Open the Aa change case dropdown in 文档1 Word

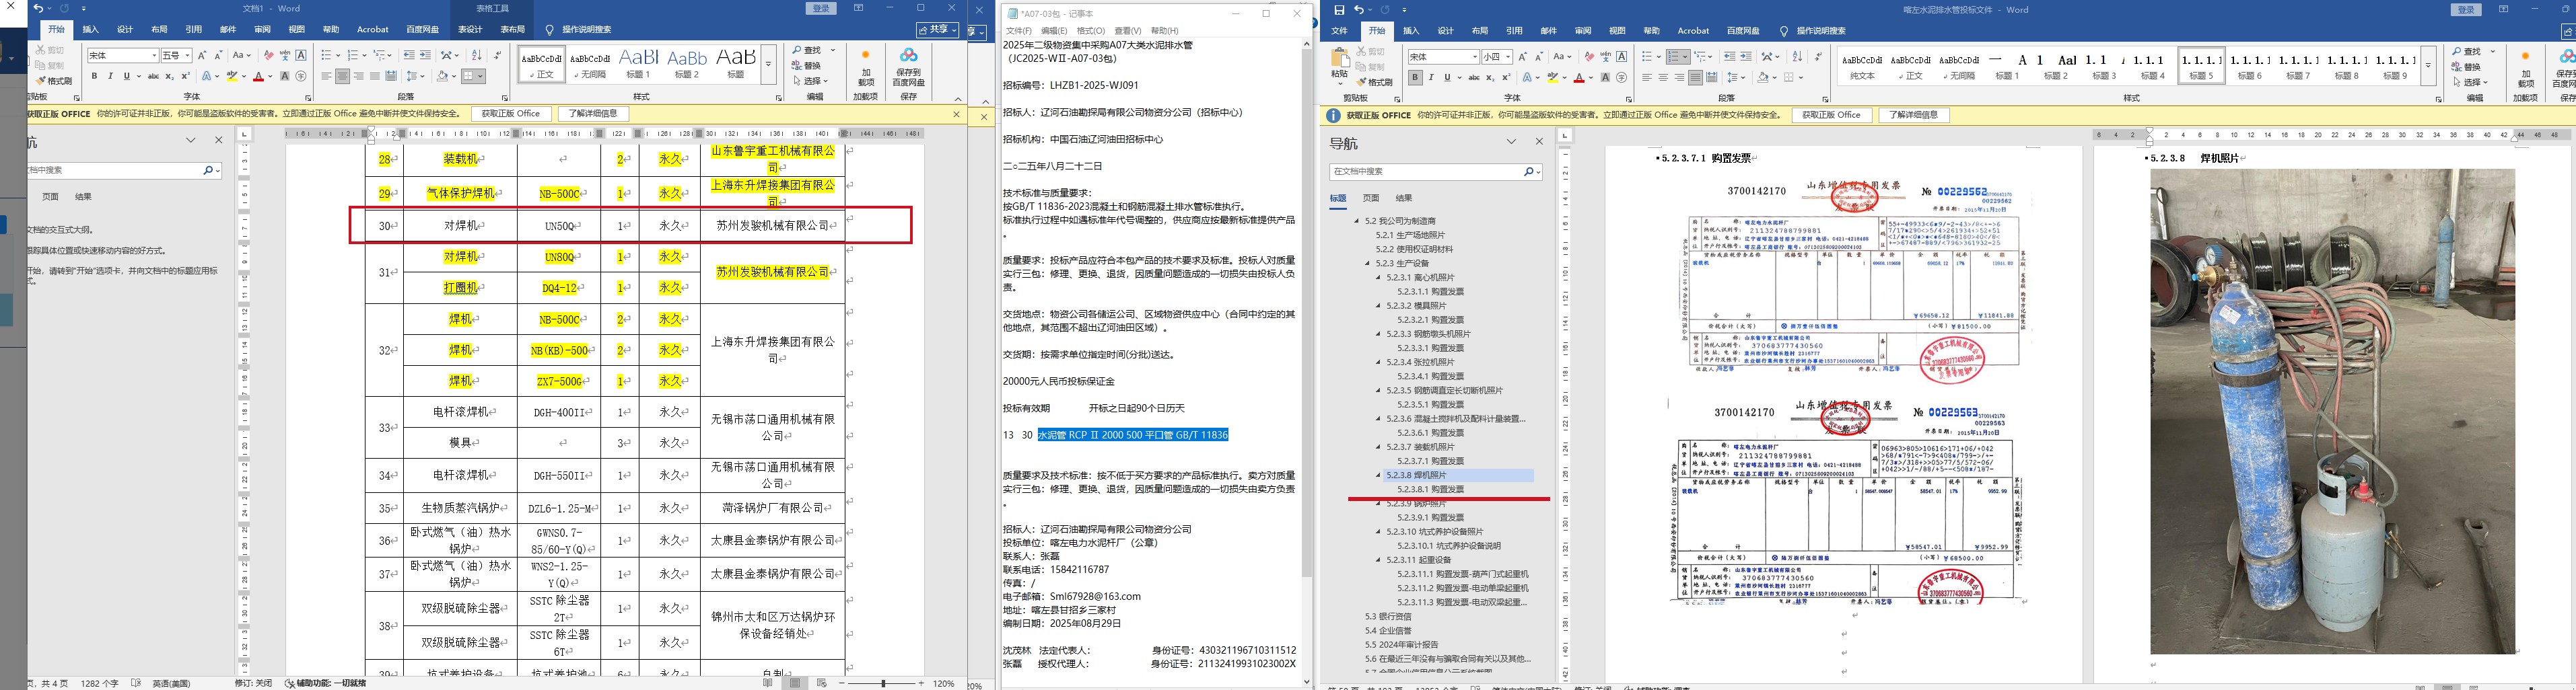(242, 56)
